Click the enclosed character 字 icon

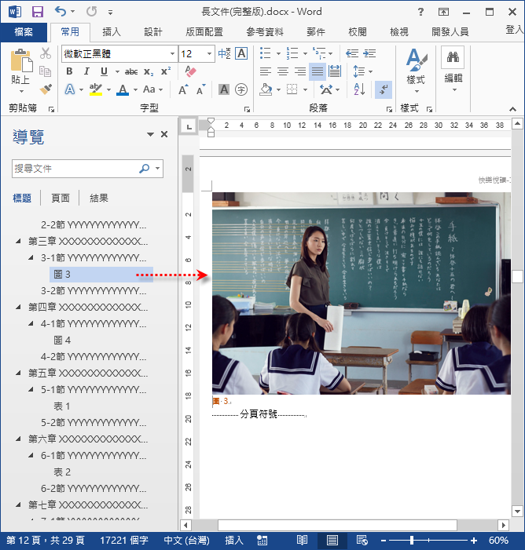pyautogui.click(x=241, y=89)
